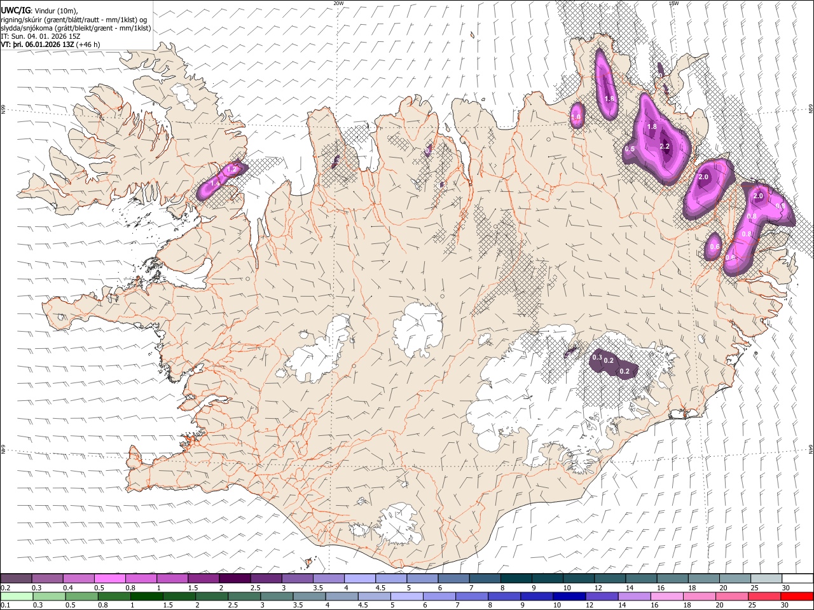The width and height of the screenshot is (814, 610).
Task: Select upper scale swatch between 14 and 16
Action: pyautogui.click(x=641, y=578)
